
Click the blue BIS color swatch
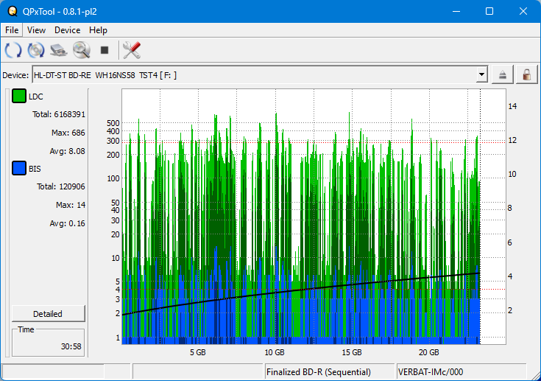point(19,168)
